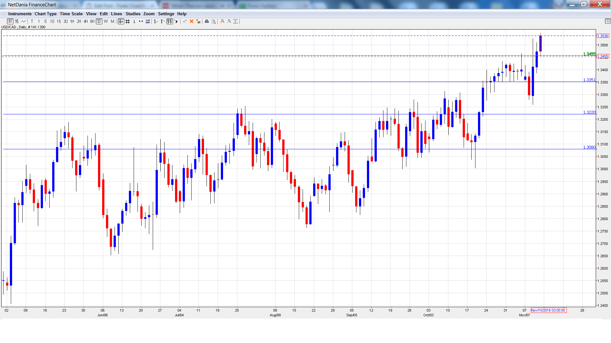Click the volume study icon

(x=148, y=21)
